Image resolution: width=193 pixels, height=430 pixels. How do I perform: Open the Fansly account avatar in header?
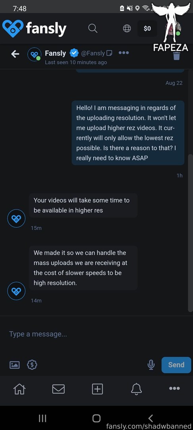35,54
